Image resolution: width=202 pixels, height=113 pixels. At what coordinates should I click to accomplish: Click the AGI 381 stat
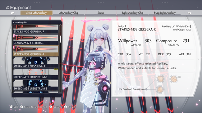(x=185, y=54)
